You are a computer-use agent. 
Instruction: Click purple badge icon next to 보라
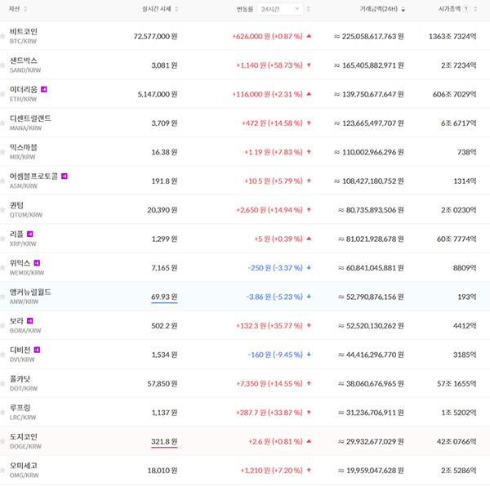(x=29, y=321)
